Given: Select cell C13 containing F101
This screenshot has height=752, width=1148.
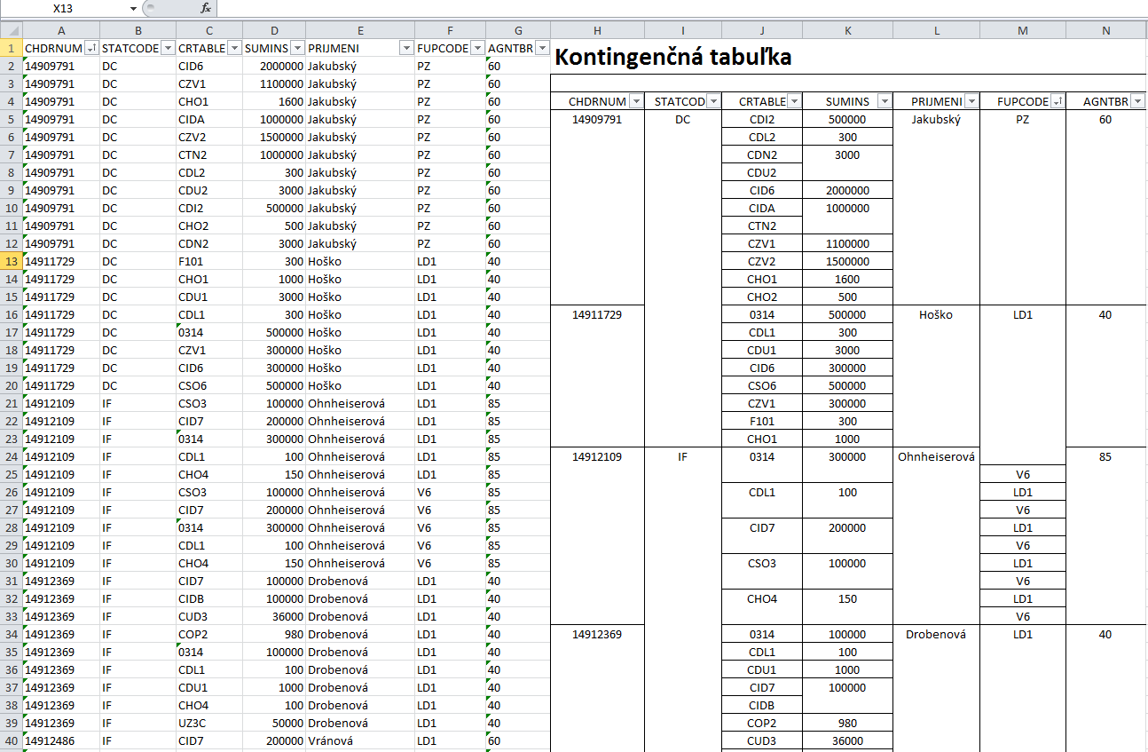Looking at the screenshot, I should pos(208,261).
